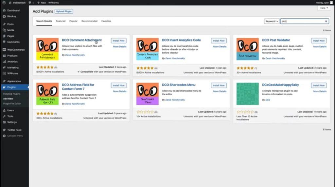Click the Upload Plugin button
This screenshot has height=187, width=335.
(x=64, y=11)
